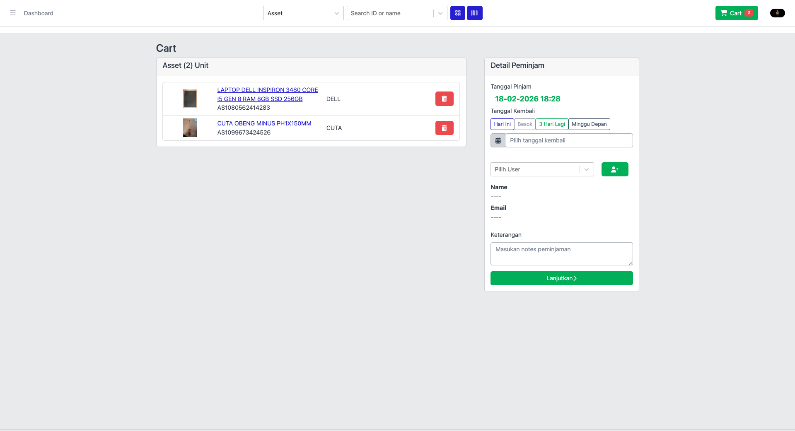The width and height of the screenshot is (795, 431).
Task: Open the user profile avatar
Action: coord(777,13)
